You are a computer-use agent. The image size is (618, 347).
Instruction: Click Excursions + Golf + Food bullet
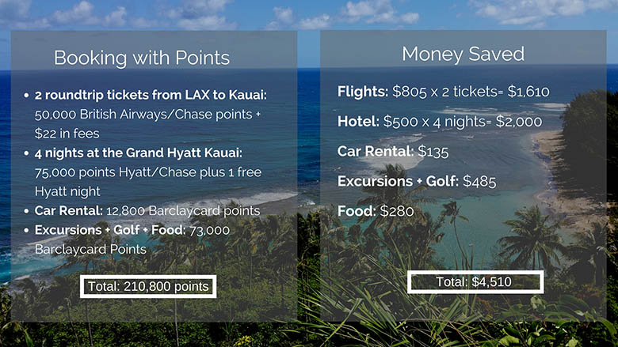coord(132,230)
